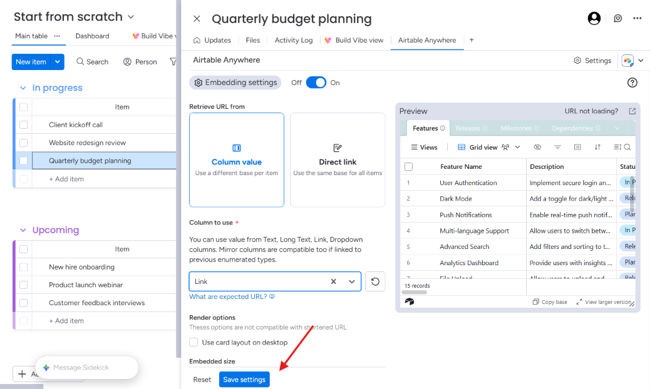Click the preview horizontal scrollbar

pyautogui.click(x=415, y=292)
